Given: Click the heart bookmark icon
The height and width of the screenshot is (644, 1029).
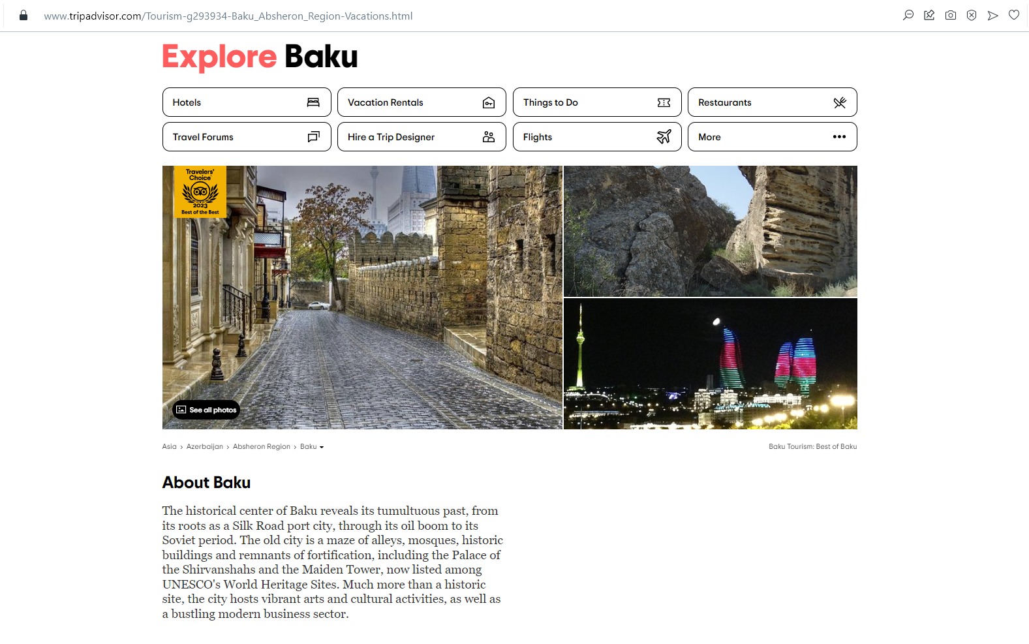Looking at the screenshot, I should [x=1014, y=15].
